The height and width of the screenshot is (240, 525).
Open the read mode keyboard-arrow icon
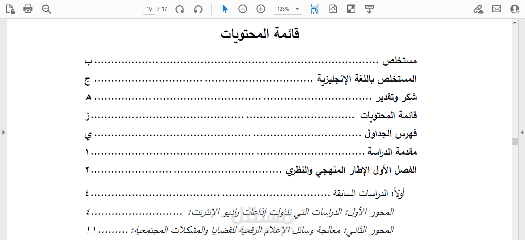[x=369, y=9]
